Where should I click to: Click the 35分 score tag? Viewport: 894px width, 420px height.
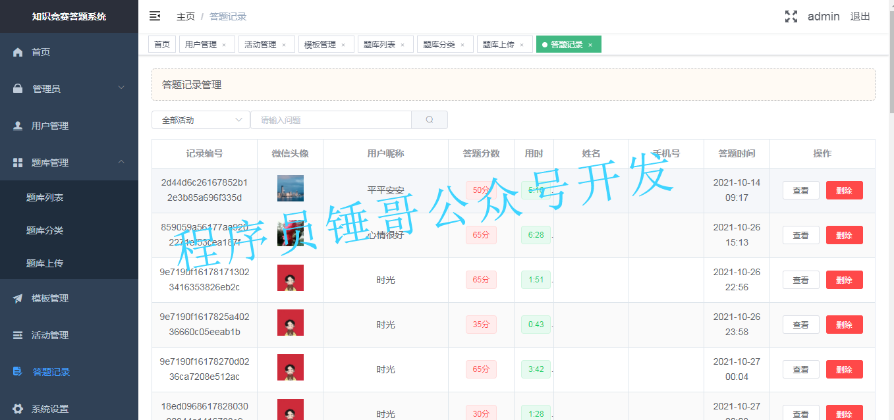pyautogui.click(x=481, y=325)
